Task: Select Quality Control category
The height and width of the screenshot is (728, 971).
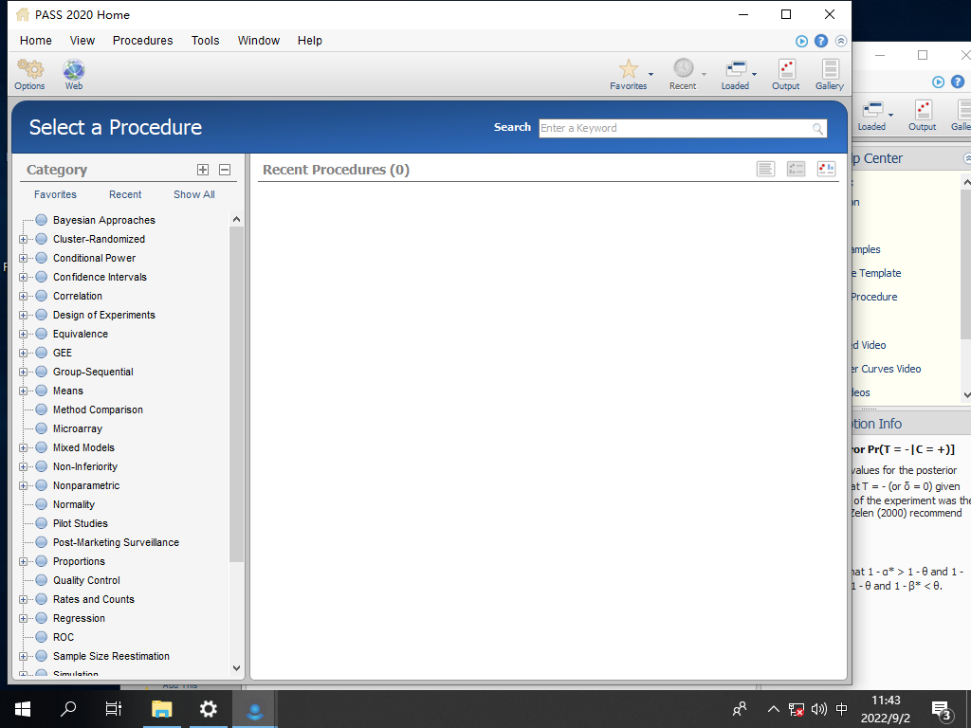Action: coord(86,581)
